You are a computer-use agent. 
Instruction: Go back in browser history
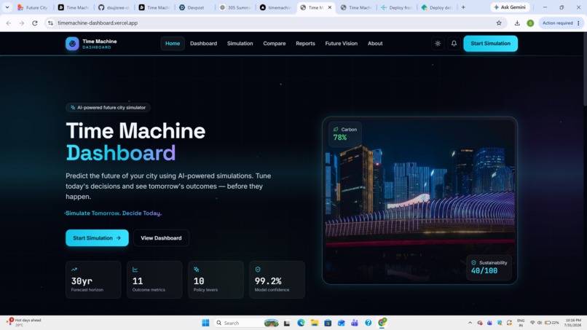(9, 23)
